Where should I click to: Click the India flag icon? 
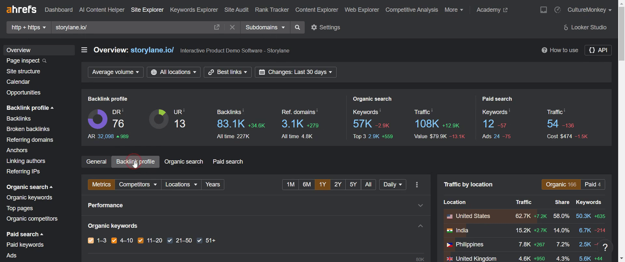pos(450,230)
